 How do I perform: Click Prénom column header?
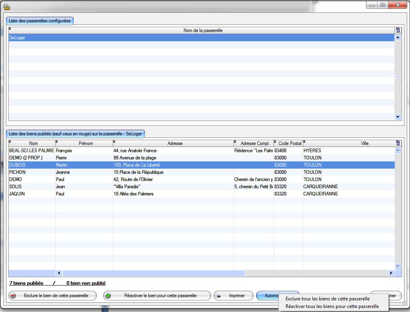click(x=86, y=143)
